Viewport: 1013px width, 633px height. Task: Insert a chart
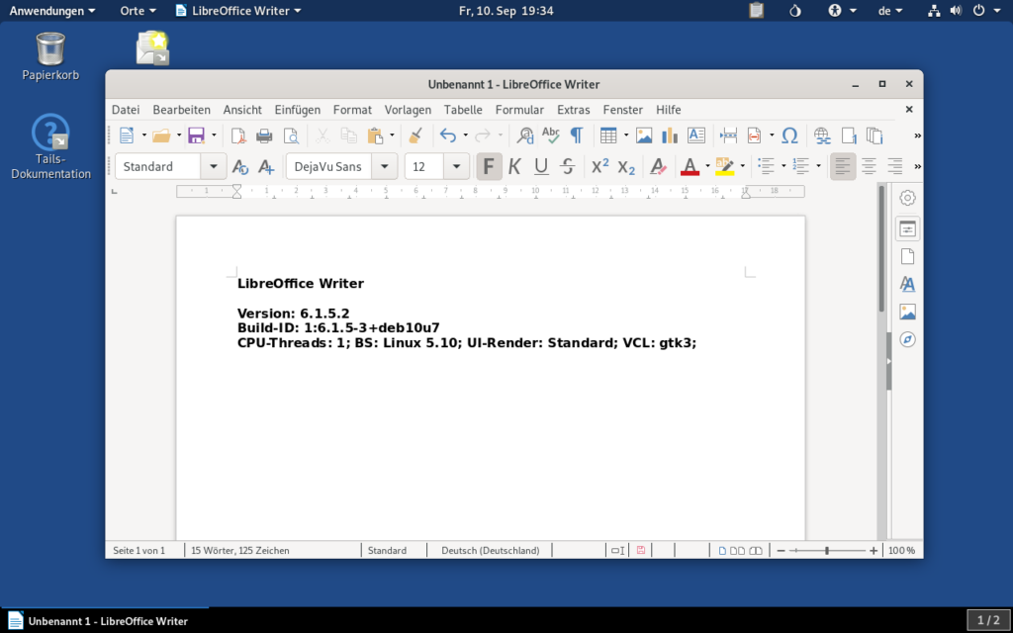(x=670, y=135)
